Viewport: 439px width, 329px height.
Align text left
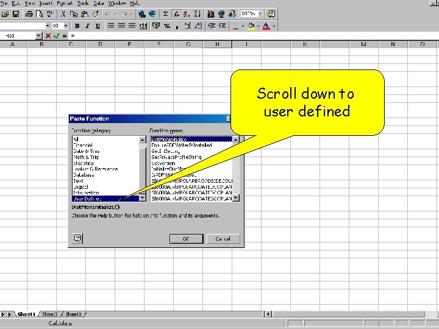pos(111,26)
